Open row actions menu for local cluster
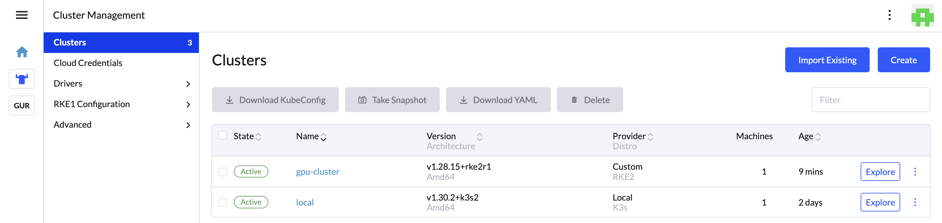The height and width of the screenshot is (223, 942). coord(915,202)
